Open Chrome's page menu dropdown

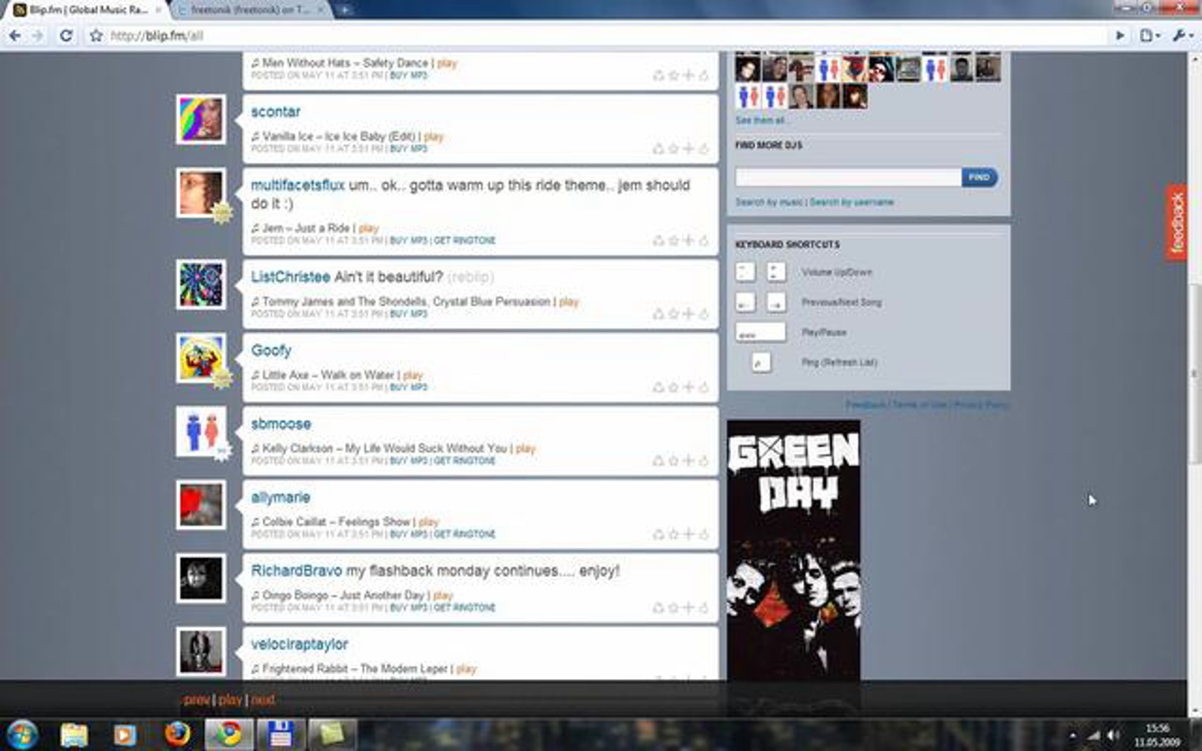click(x=1149, y=36)
